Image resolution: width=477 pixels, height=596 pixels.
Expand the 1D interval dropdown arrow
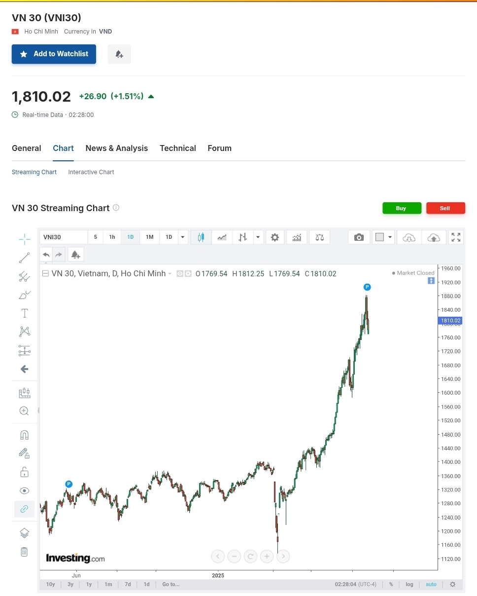point(183,237)
